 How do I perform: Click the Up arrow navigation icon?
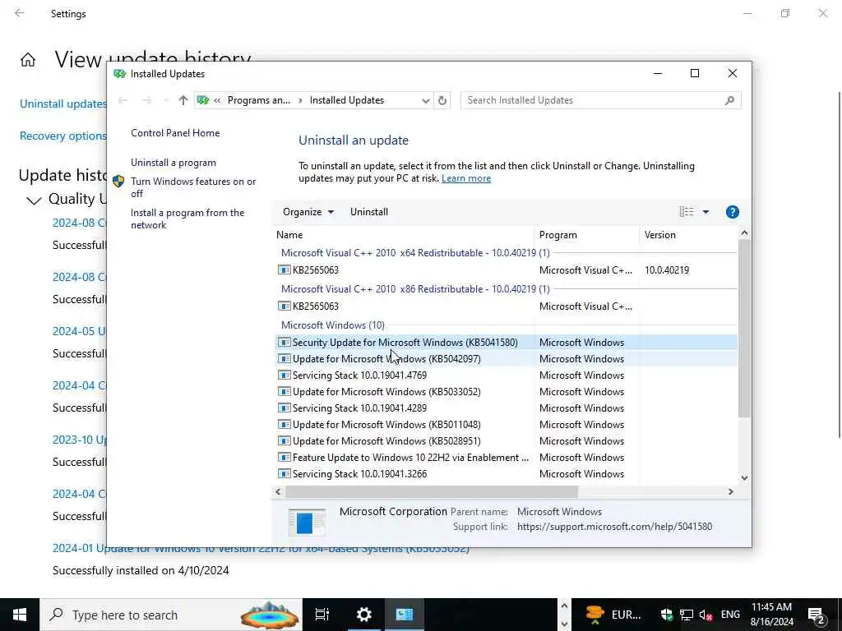[183, 100]
